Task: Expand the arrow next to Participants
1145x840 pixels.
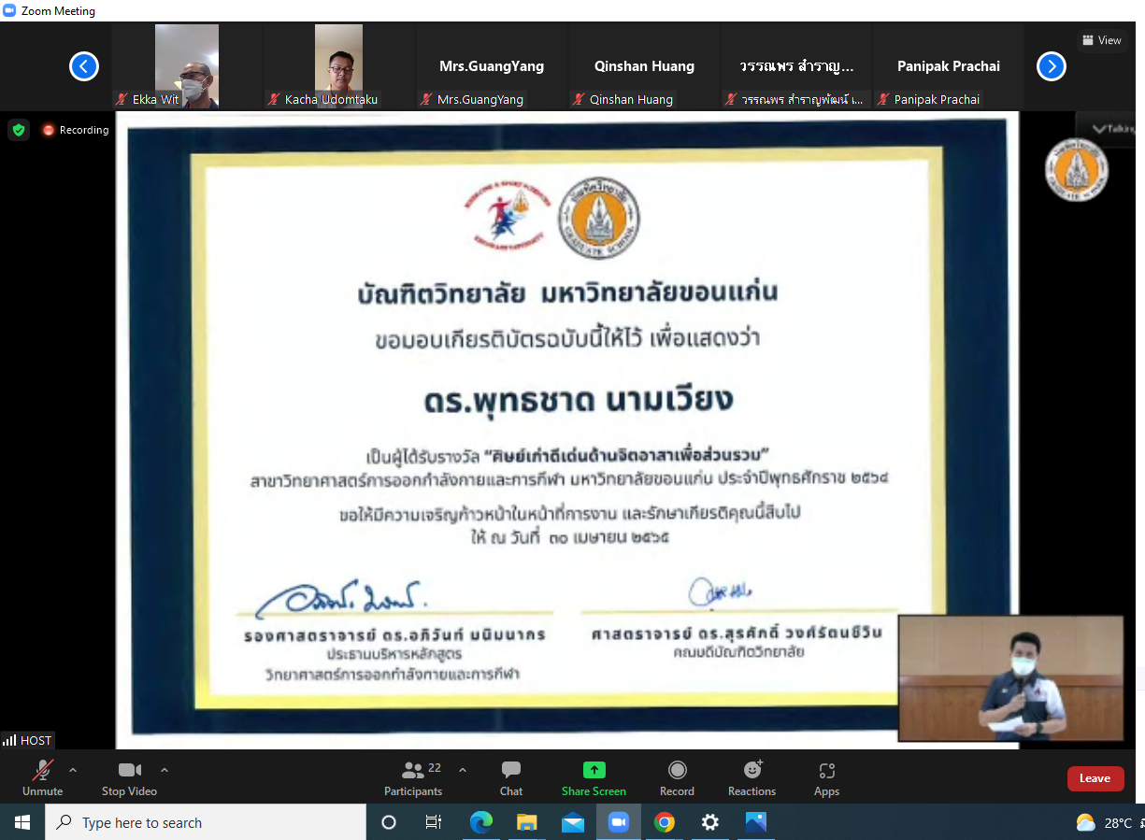Action: click(462, 770)
